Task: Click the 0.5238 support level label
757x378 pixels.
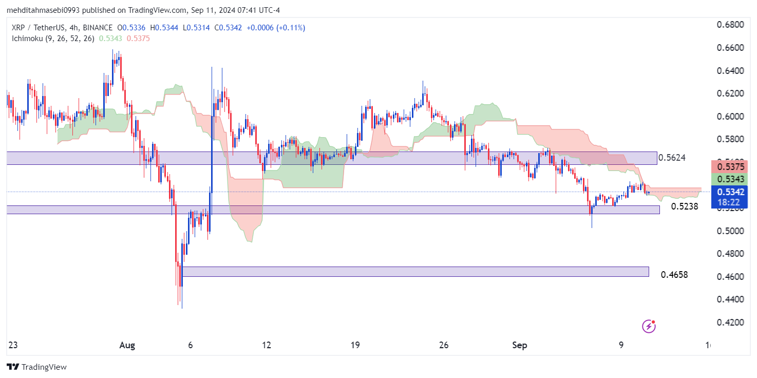Action: tap(685, 206)
